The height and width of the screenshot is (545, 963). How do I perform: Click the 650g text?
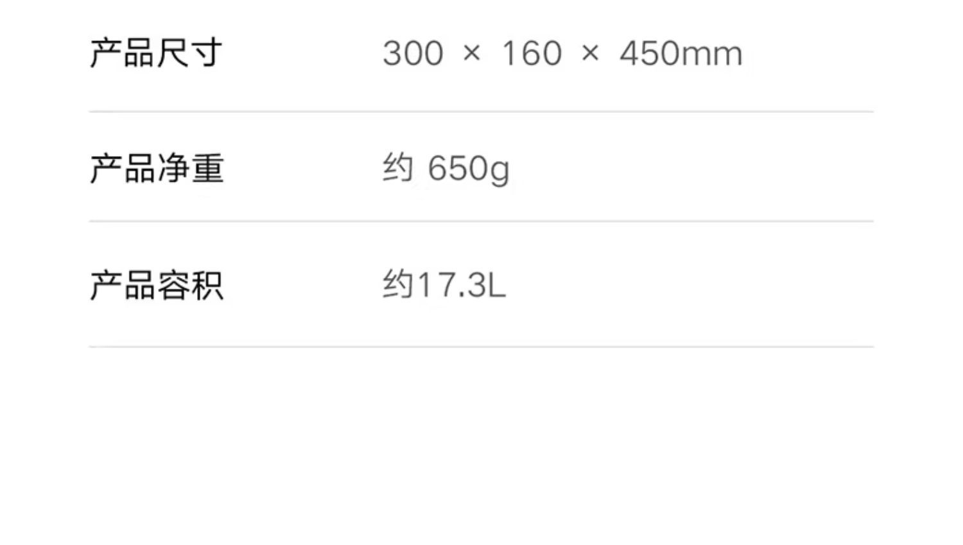[469, 170]
